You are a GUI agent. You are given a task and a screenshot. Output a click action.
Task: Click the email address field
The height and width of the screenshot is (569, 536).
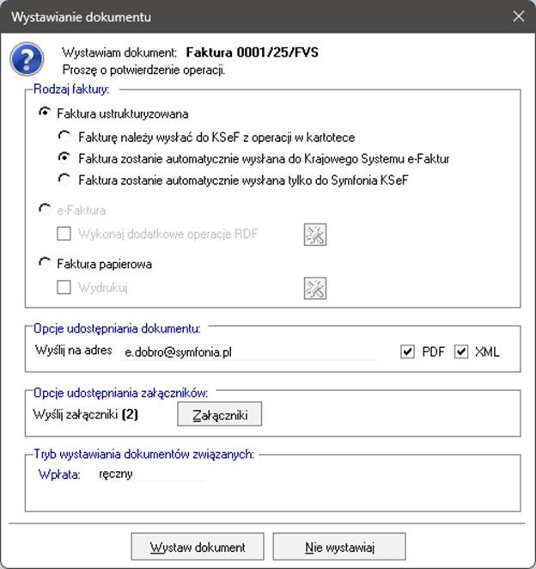click(x=249, y=352)
